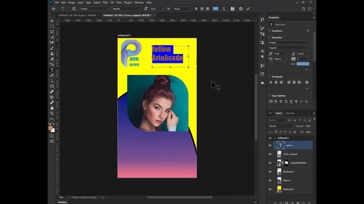Screen dimensions: 364x204
Task: Open the workspace switcher icon
Action: coord(310,9)
